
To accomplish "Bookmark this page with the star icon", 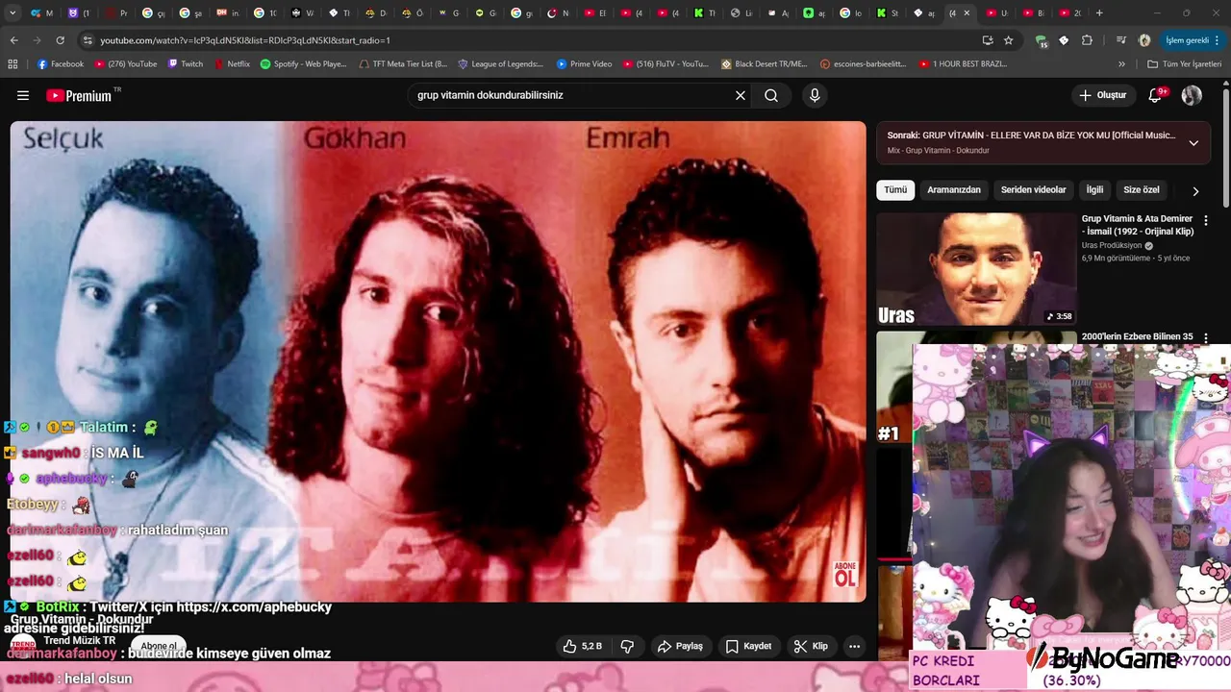I will [x=1008, y=40].
